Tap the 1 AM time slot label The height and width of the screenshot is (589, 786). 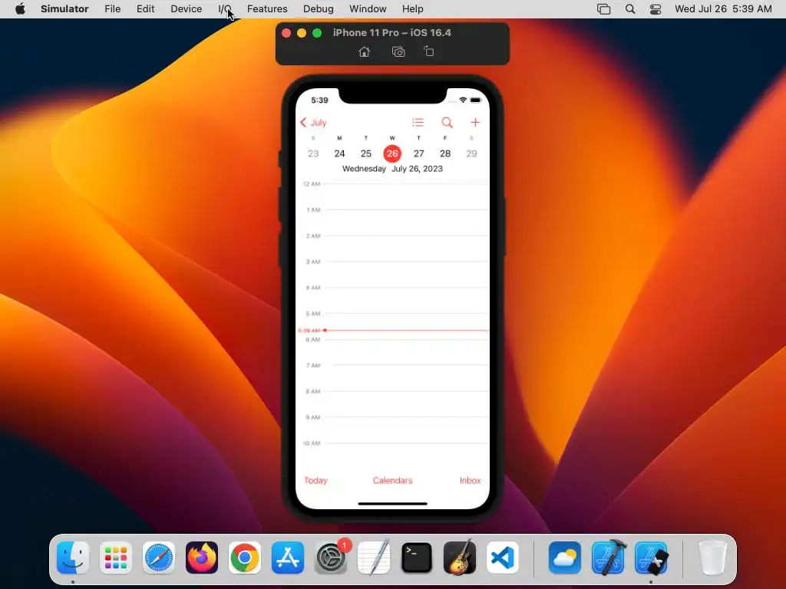[x=313, y=210]
